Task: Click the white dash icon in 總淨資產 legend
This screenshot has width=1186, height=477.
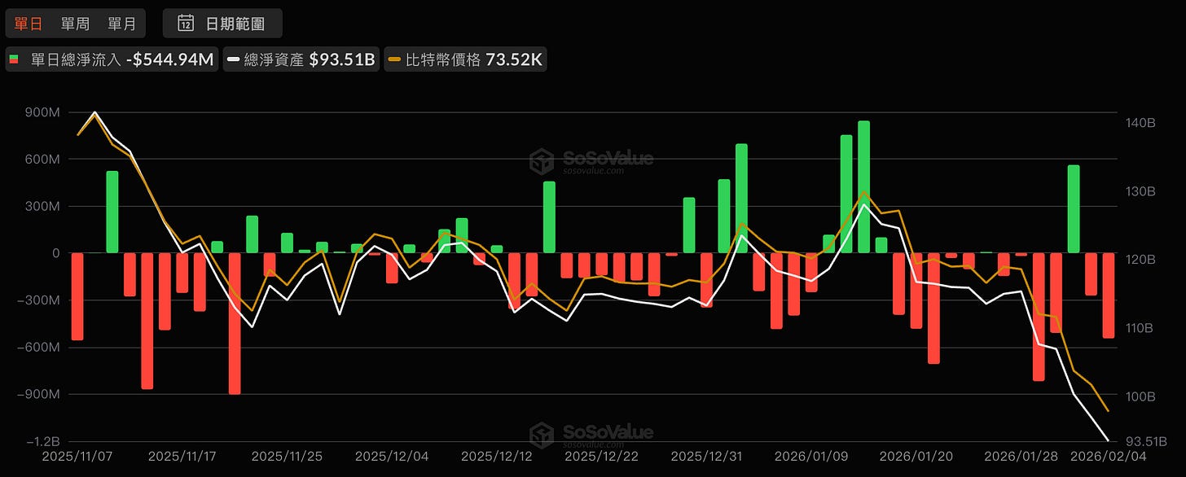Action: click(x=235, y=59)
